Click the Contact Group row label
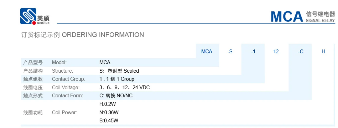 click(69, 79)
